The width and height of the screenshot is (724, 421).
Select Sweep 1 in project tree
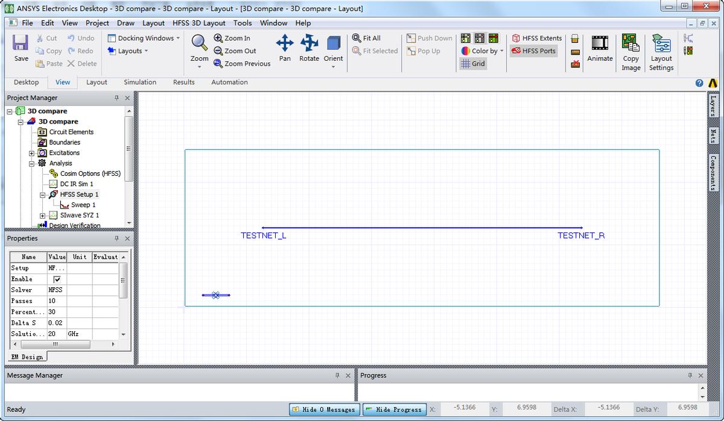(83, 205)
